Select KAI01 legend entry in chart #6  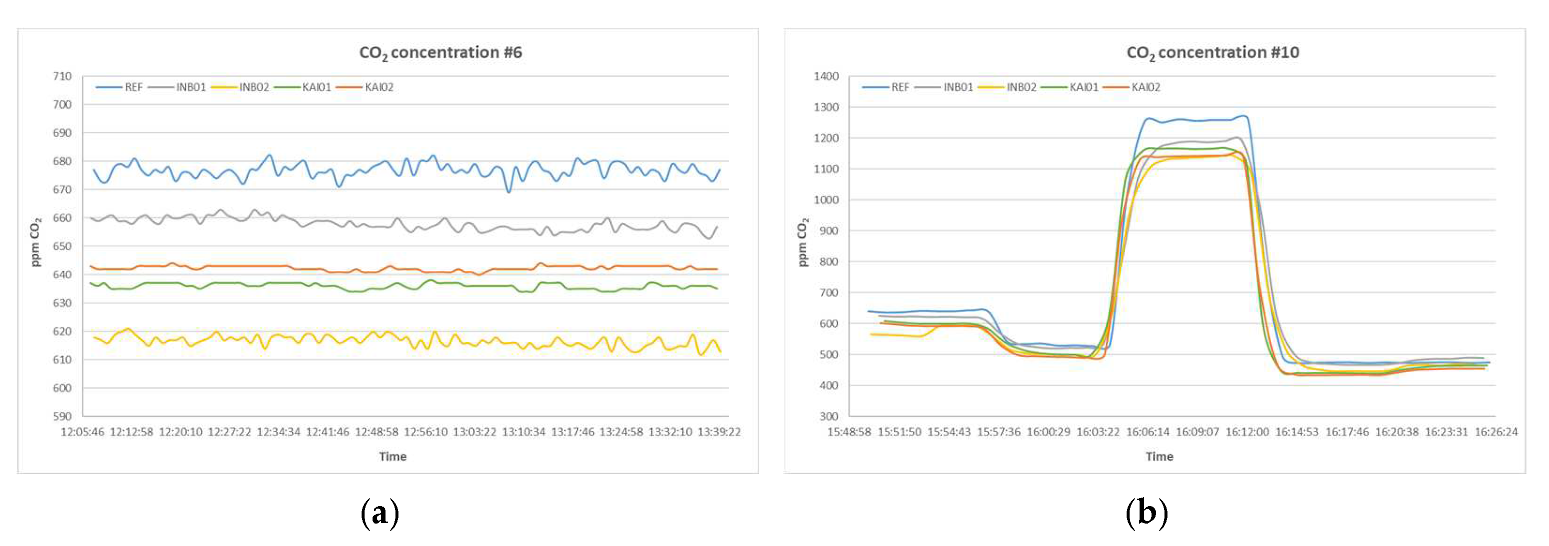[316, 87]
